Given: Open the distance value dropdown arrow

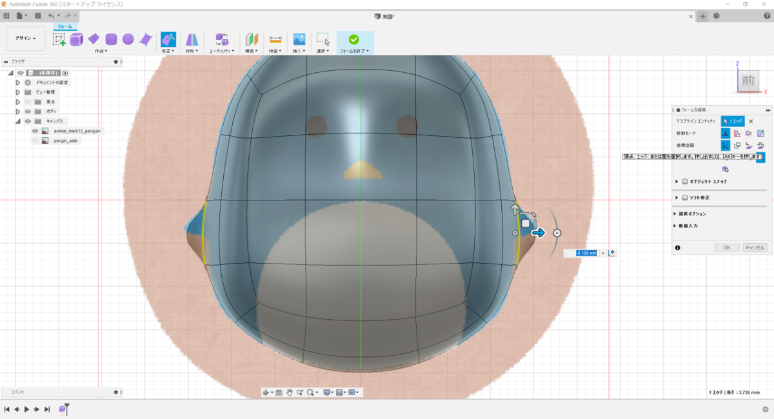Looking at the screenshot, I should 603,253.
